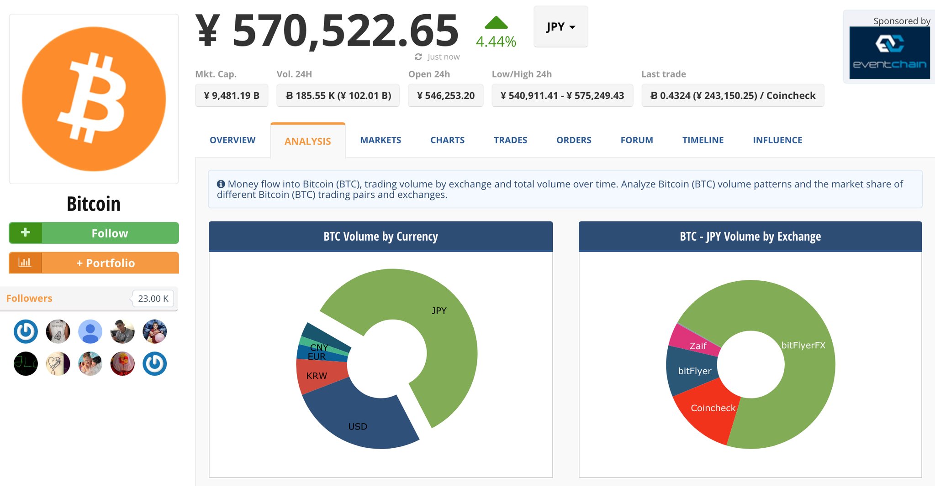Click the green up arrow price change indicator

tap(496, 22)
